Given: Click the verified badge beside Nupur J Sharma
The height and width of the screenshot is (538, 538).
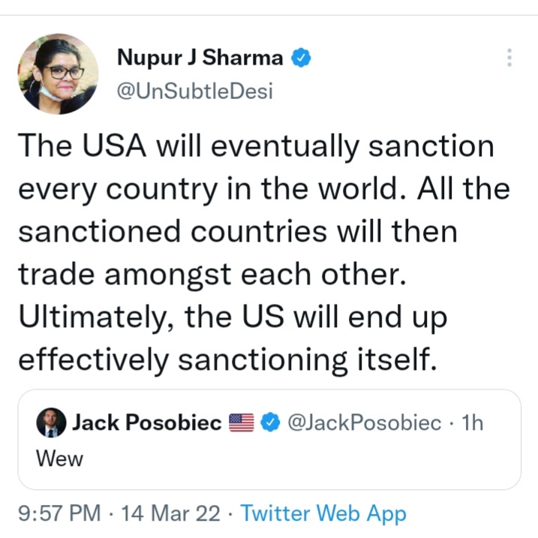Looking at the screenshot, I should coord(302,57).
